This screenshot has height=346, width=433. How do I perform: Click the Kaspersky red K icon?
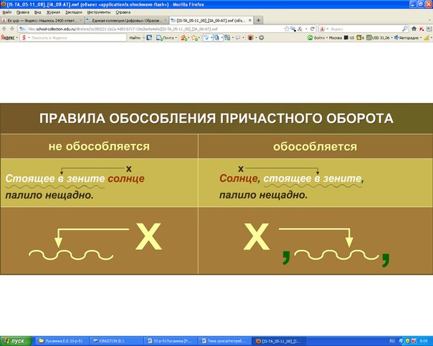coord(422,29)
